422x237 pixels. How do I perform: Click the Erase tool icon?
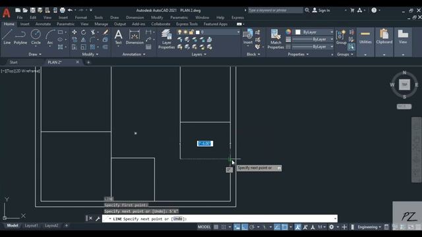(x=105, y=32)
